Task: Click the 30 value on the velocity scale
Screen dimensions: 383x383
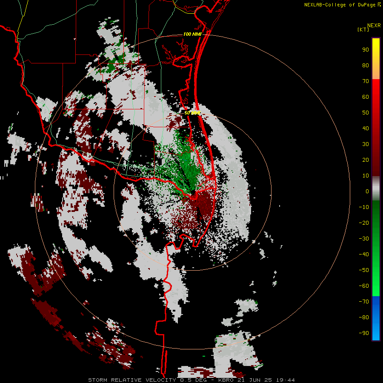Action: pos(366,144)
